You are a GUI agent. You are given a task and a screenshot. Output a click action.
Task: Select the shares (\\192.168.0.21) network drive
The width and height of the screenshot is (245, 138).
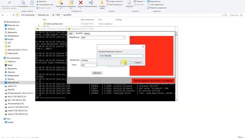18,114
